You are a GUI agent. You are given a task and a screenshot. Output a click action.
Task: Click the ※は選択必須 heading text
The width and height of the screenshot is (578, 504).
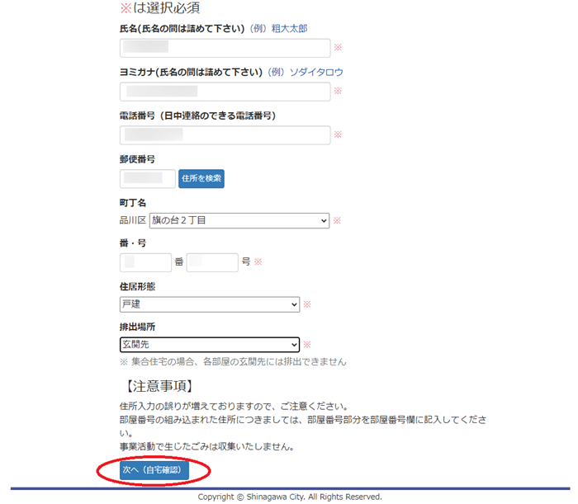tap(160, 7)
